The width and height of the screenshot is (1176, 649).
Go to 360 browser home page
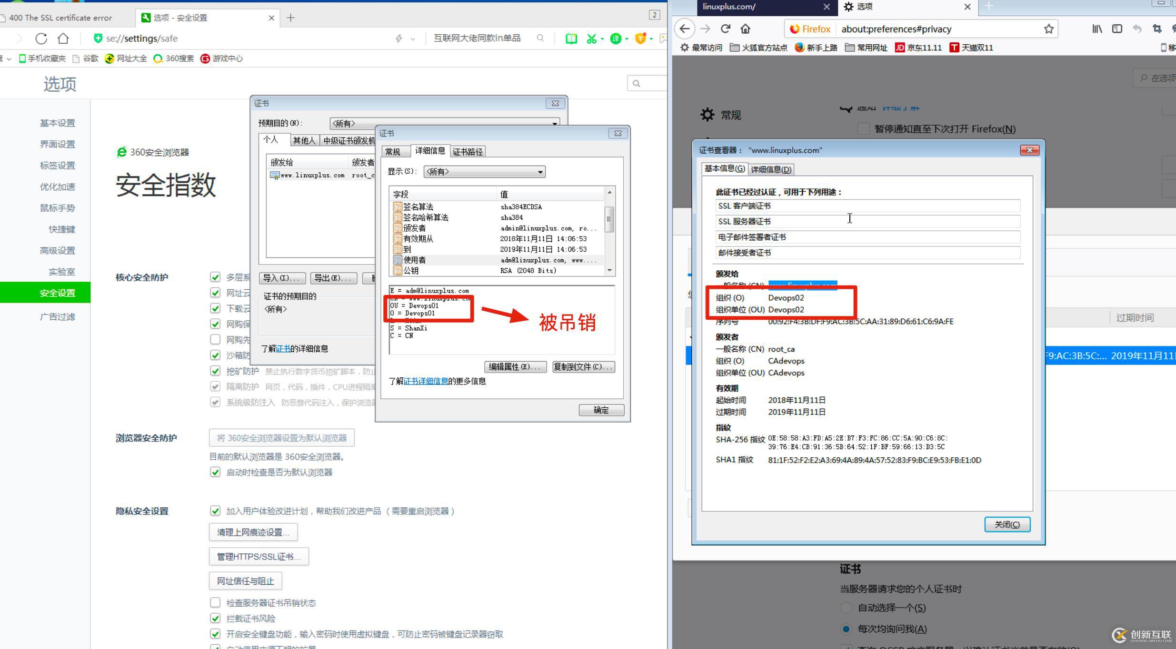coord(63,39)
